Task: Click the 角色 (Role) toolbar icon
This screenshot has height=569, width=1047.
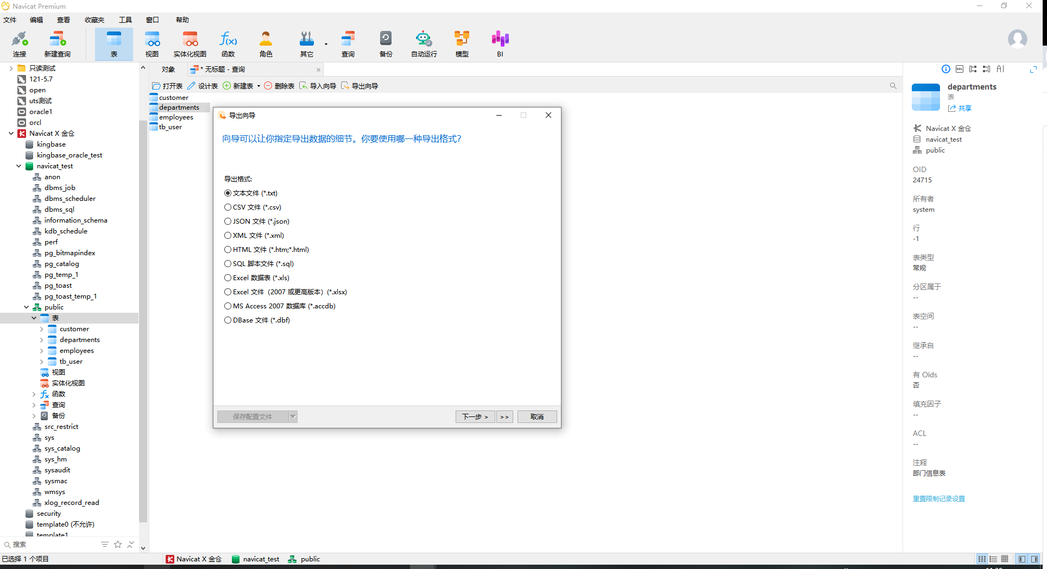Action: 266,44
